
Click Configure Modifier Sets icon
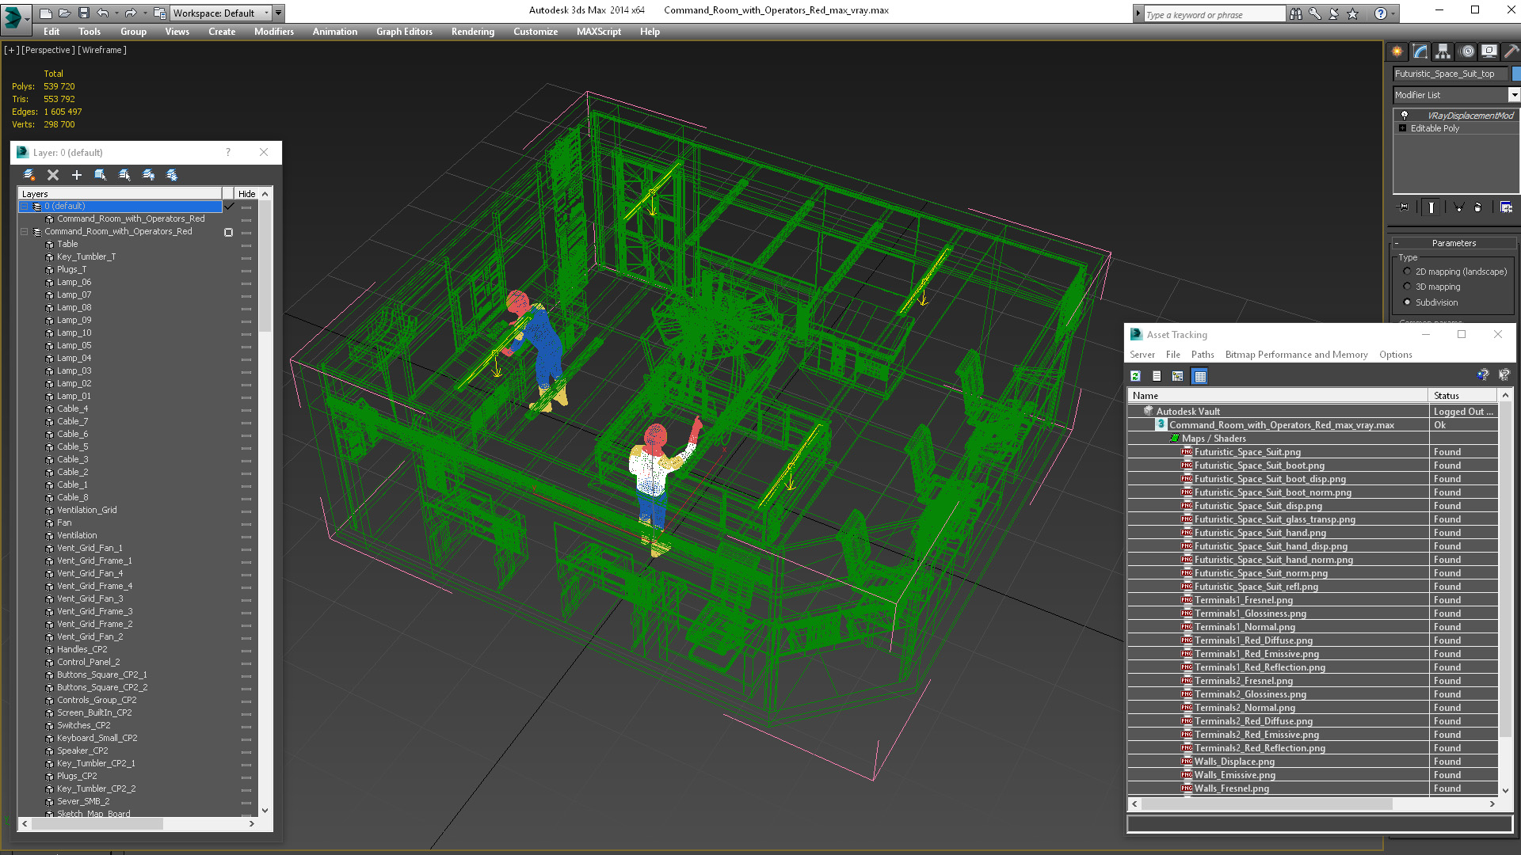1506,207
